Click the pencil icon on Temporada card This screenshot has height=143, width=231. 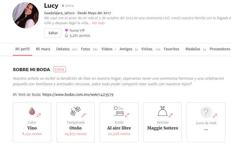pyautogui.click(x=84, y=115)
